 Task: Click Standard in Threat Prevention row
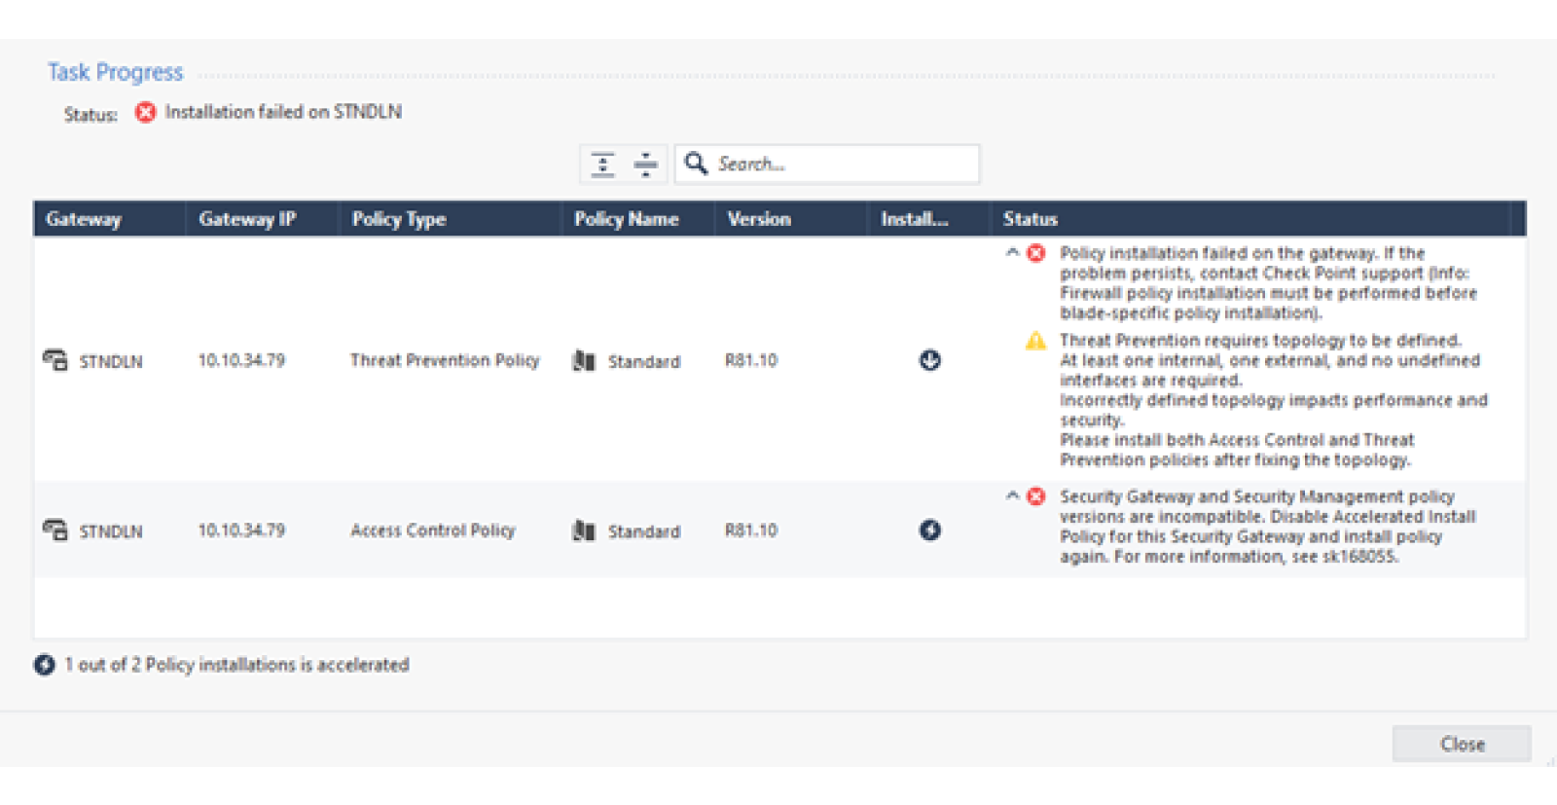(644, 362)
